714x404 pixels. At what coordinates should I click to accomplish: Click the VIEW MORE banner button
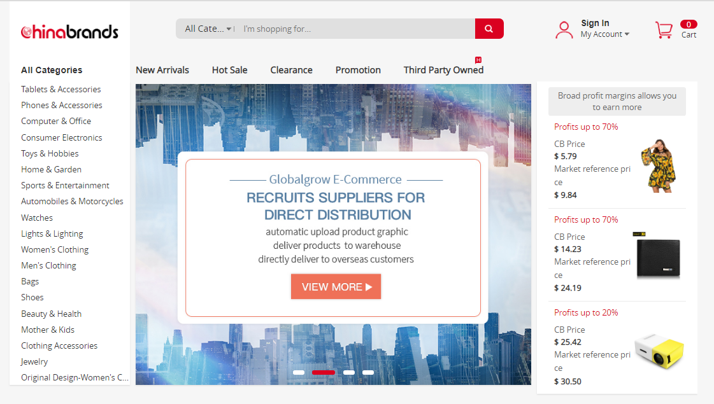[x=336, y=287]
